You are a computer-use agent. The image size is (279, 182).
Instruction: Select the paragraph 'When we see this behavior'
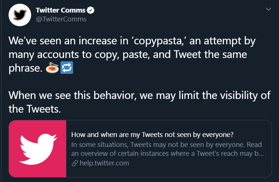tap(139, 102)
